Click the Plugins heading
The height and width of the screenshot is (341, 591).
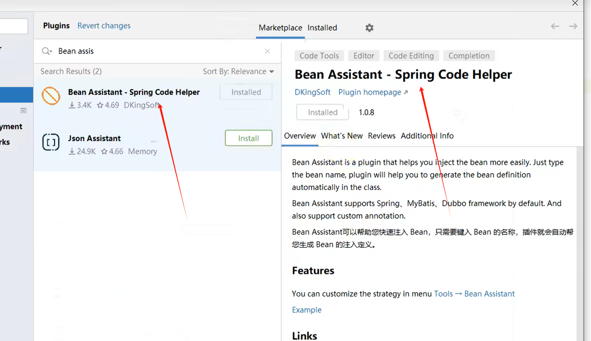point(56,26)
